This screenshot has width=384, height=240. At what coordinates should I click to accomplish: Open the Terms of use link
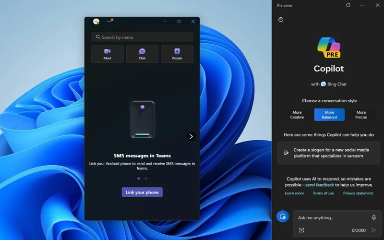pyautogui.click(x=324, y=193)
